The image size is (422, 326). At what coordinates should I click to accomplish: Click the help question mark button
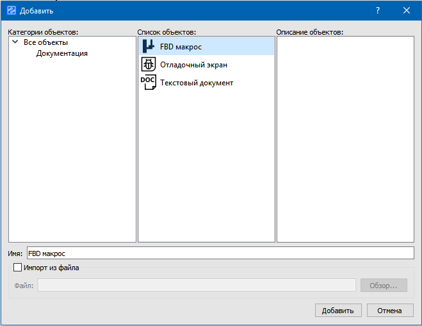point(378,10)
